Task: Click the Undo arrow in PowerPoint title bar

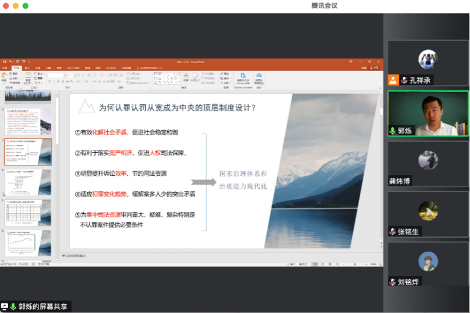Action: 10,61
